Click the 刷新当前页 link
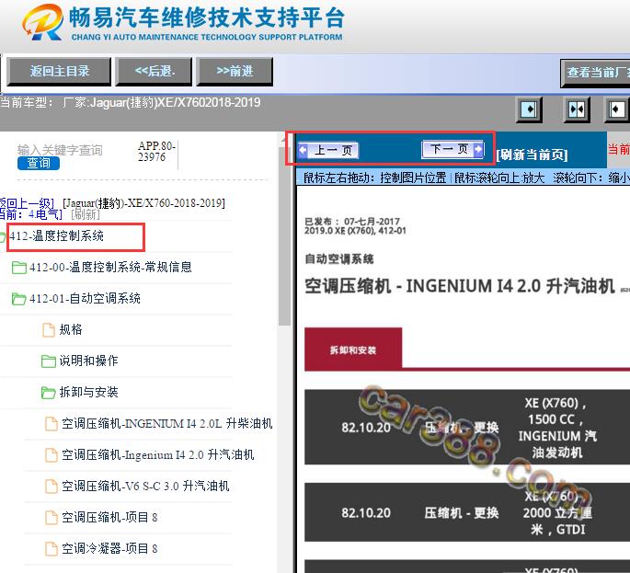This screenshot has height=573, width=630. tap(532, 155)
